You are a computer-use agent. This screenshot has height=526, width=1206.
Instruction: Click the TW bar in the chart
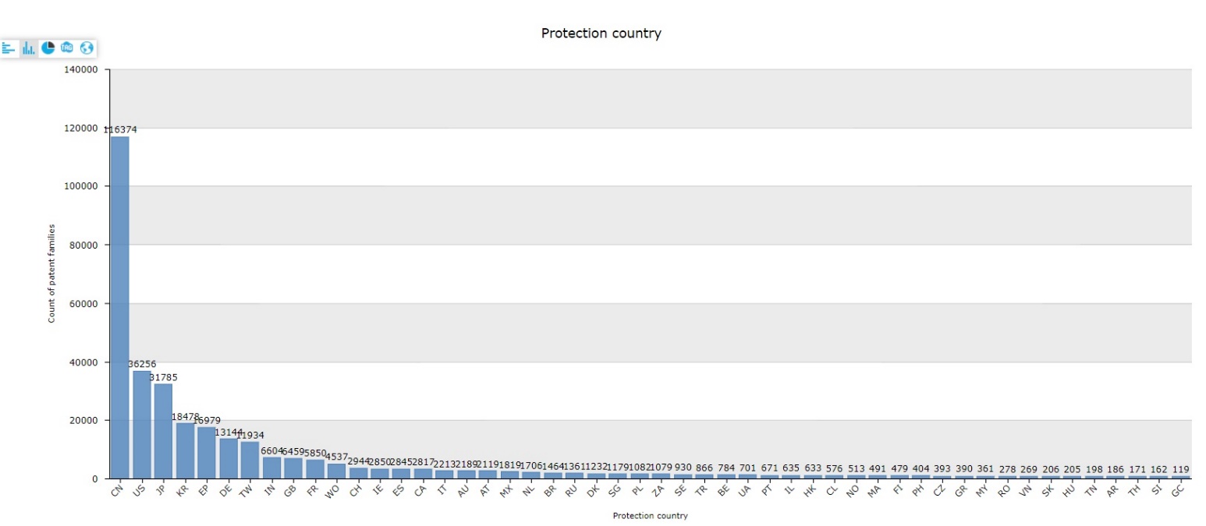click(x=250, y=460)
